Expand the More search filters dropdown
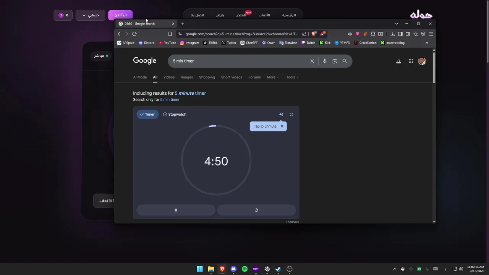 click(x=273, y=77)
